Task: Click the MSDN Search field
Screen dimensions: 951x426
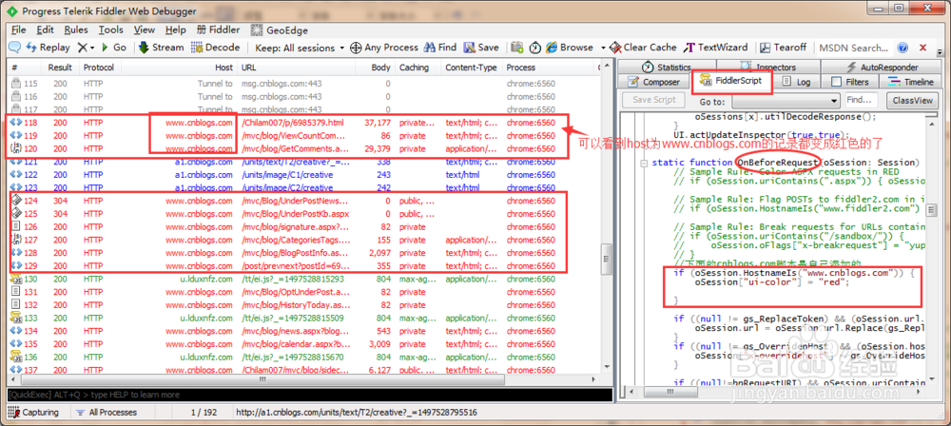Action: (854, 48)
